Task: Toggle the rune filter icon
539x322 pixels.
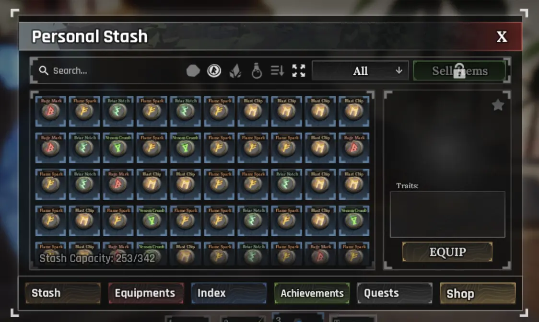Action: point(214,71)
